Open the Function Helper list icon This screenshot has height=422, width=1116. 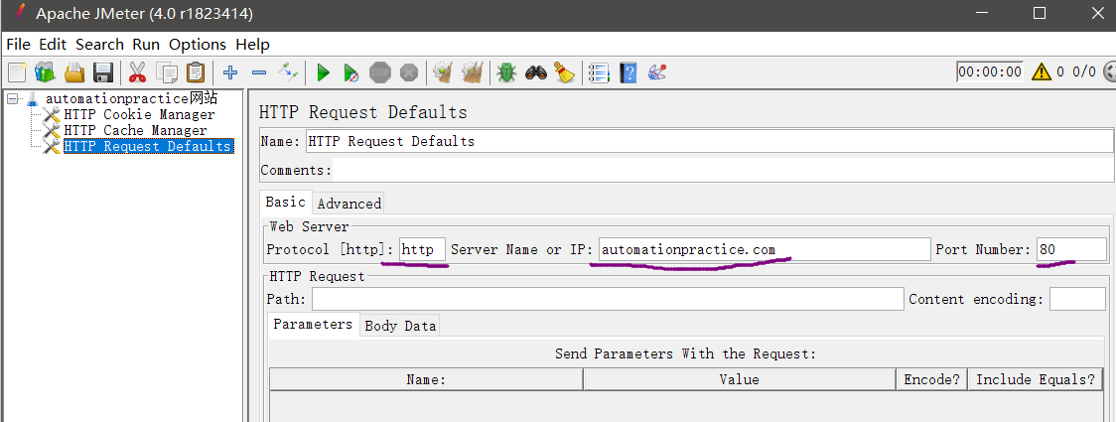pyautogui.click(x=600, y=71)
